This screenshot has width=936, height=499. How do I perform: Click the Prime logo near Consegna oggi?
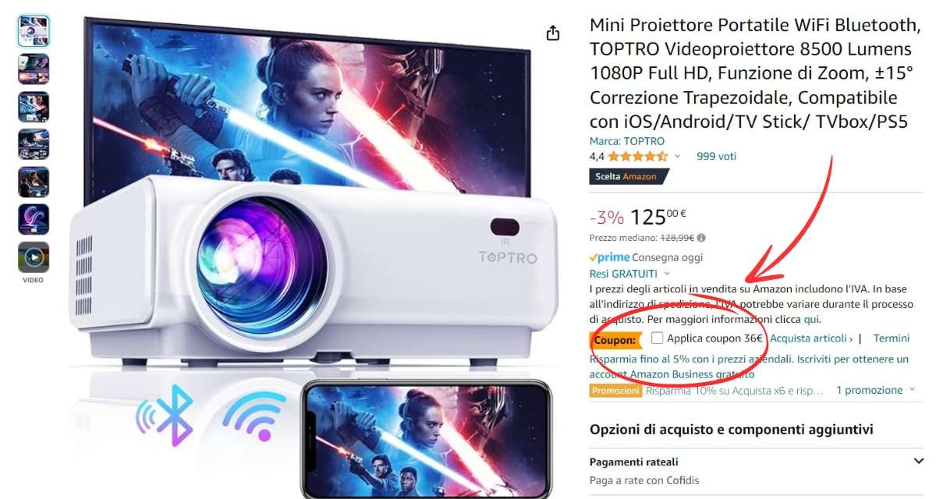click(610, 257)
